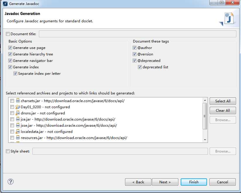Go to previous page with Back
Screen dimensions: 241x193
click(x=138, y=182)
